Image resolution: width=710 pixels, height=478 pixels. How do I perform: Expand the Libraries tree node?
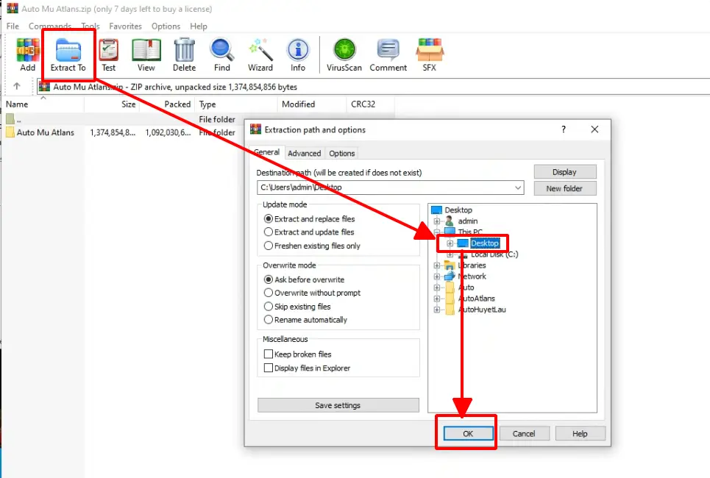437,265
